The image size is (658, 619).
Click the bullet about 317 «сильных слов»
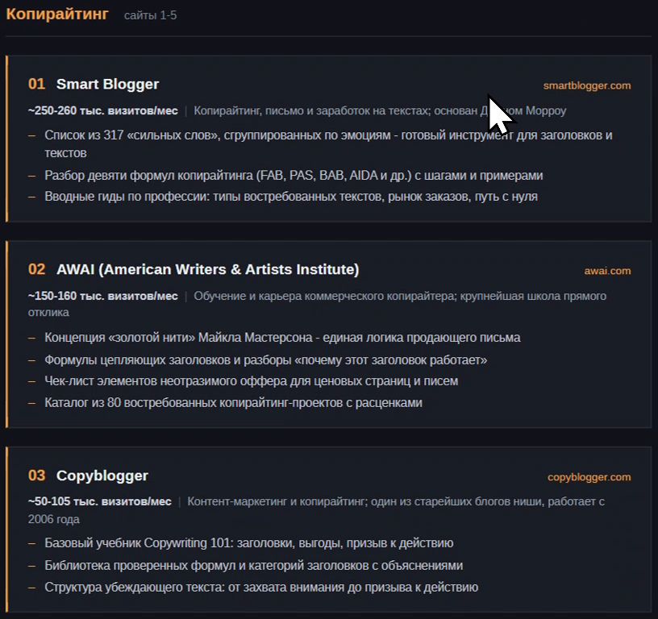pyautogui.click(x=328, y=143)
